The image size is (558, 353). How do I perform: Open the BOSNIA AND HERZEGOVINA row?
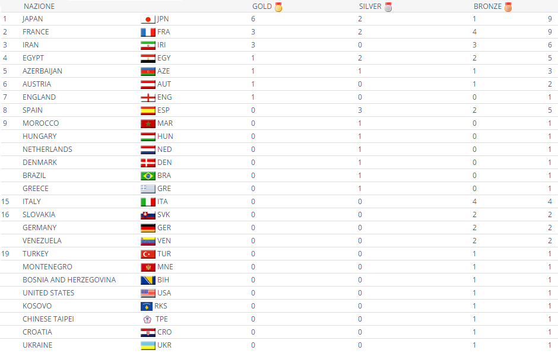(x=69, y=280)
